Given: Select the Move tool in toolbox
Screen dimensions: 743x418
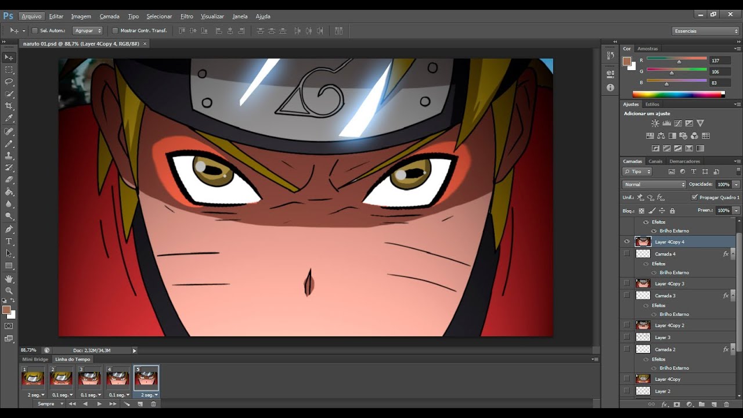Looking at the screenshot, I should tap(9, 57).
